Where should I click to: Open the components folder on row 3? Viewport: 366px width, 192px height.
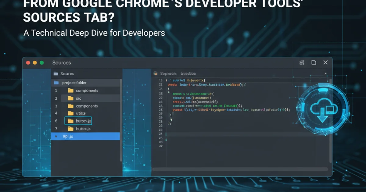click(x=87, y=106)
